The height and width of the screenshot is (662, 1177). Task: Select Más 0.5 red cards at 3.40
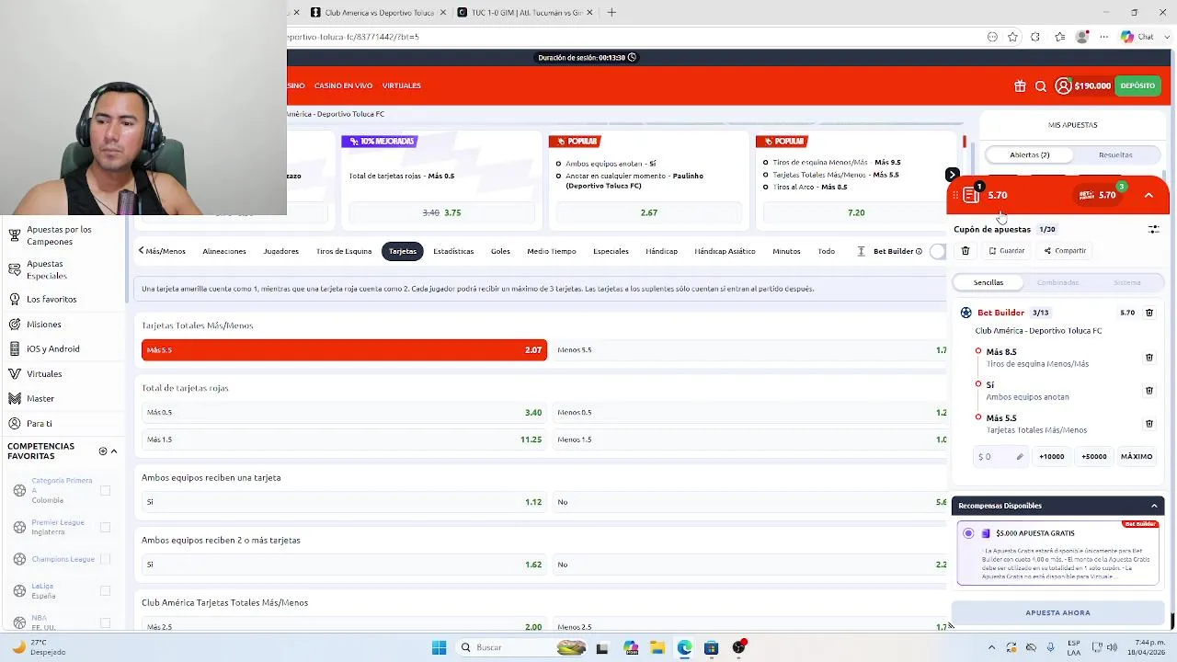point(344,413)
